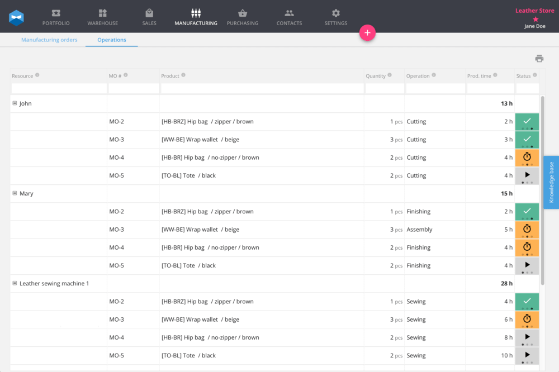Viewport: 559px width, 372px height.
Task: Open the Settings gear
Action: coord(335,13)
